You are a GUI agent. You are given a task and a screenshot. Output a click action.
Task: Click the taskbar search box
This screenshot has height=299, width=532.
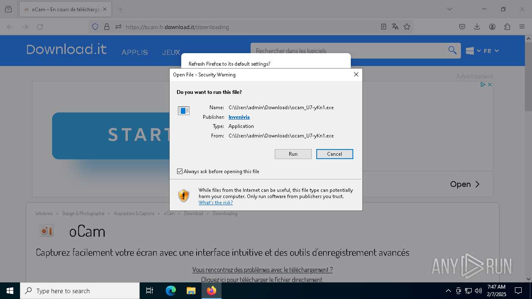tap(80, 291)
